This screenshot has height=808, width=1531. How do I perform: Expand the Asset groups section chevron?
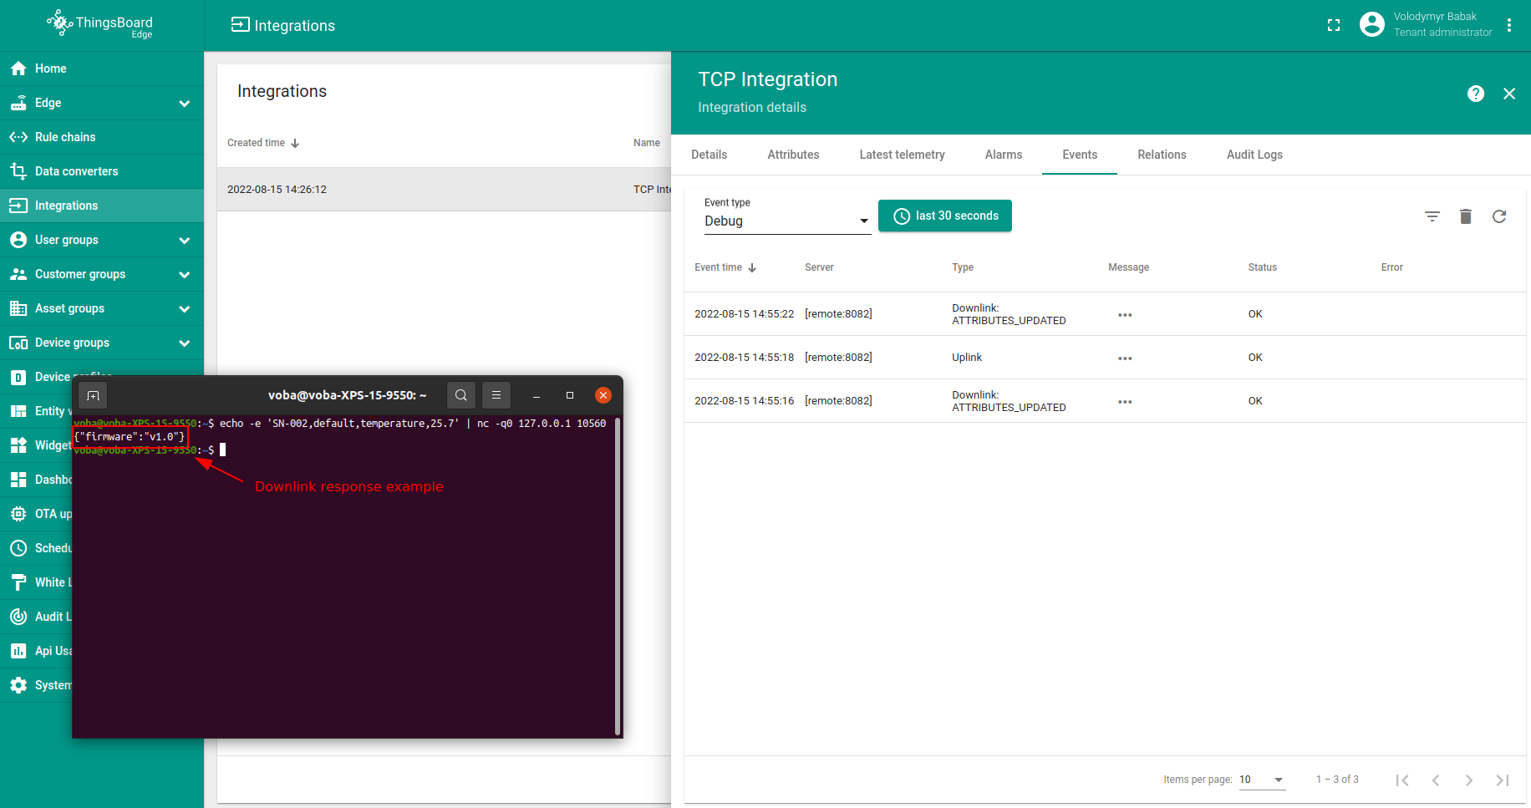pyautogui.click(x=185, y=309)
